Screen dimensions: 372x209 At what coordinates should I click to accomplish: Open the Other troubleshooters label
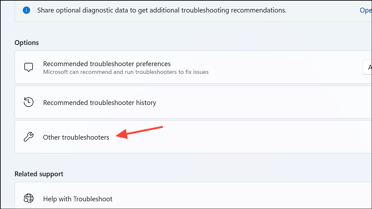[76, 137]
